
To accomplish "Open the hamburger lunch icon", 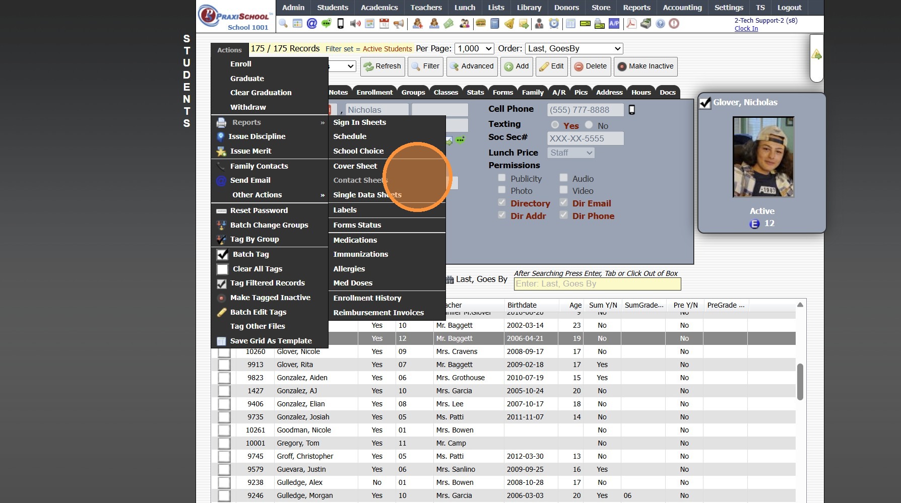I will coord(480,24).
